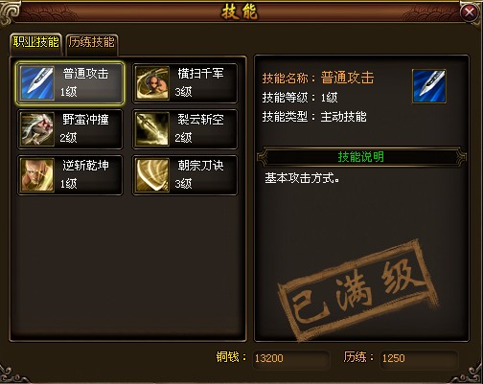Click the 裂云斩空 2级 level text
Screen dimensions: 483x384
(183, 138)
